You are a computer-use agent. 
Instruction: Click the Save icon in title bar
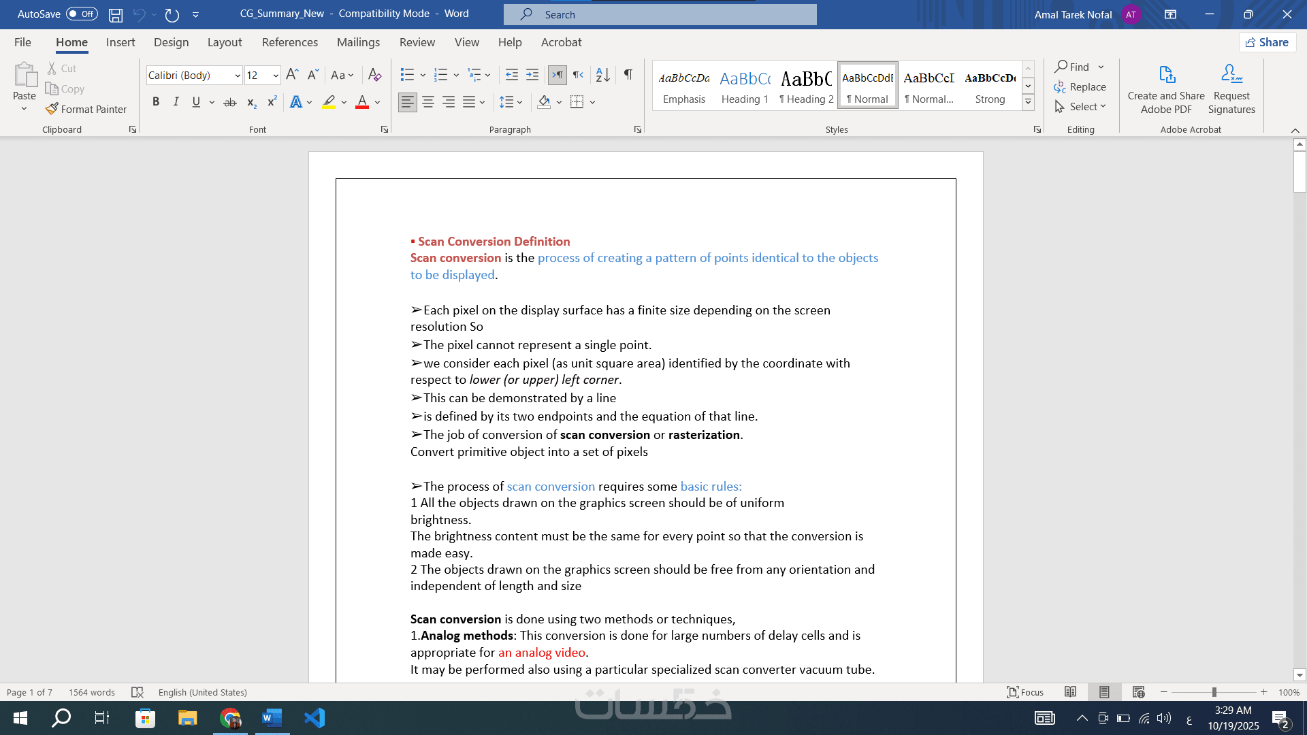[116, 14]
